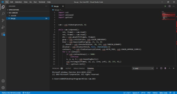Screen dimensions: 177x94
Task: Change encoding via UTF-8
Action: coord(143,93)
